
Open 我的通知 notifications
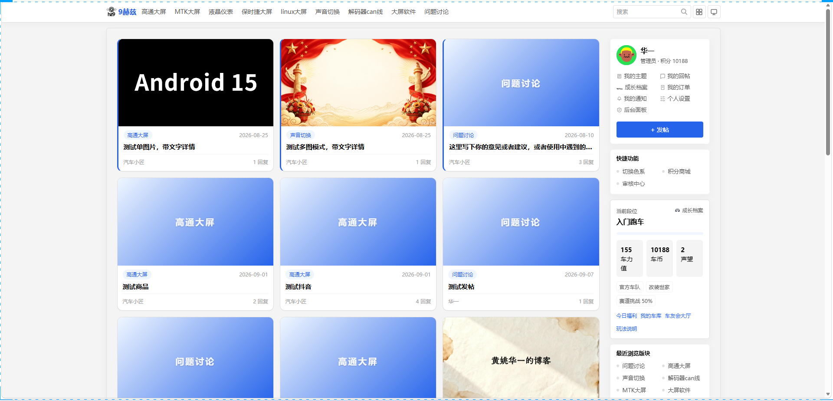click(632, 99)
